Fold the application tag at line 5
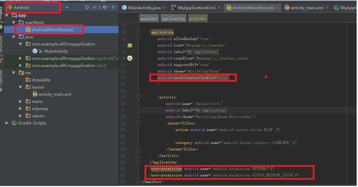 click(138, 32)
